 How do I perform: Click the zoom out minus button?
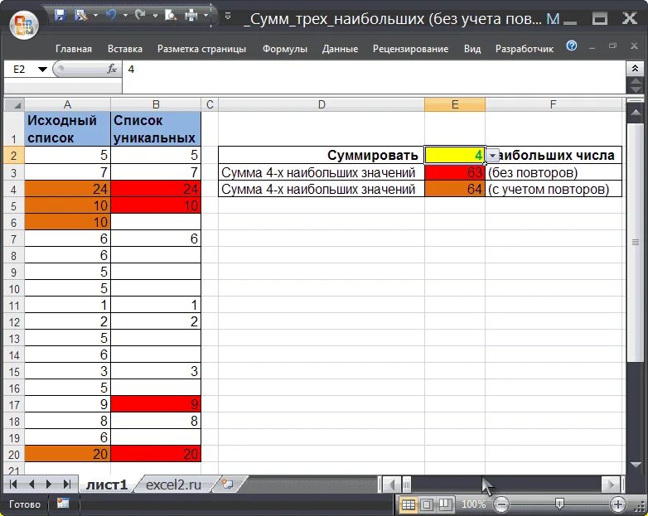click(501, 504)
